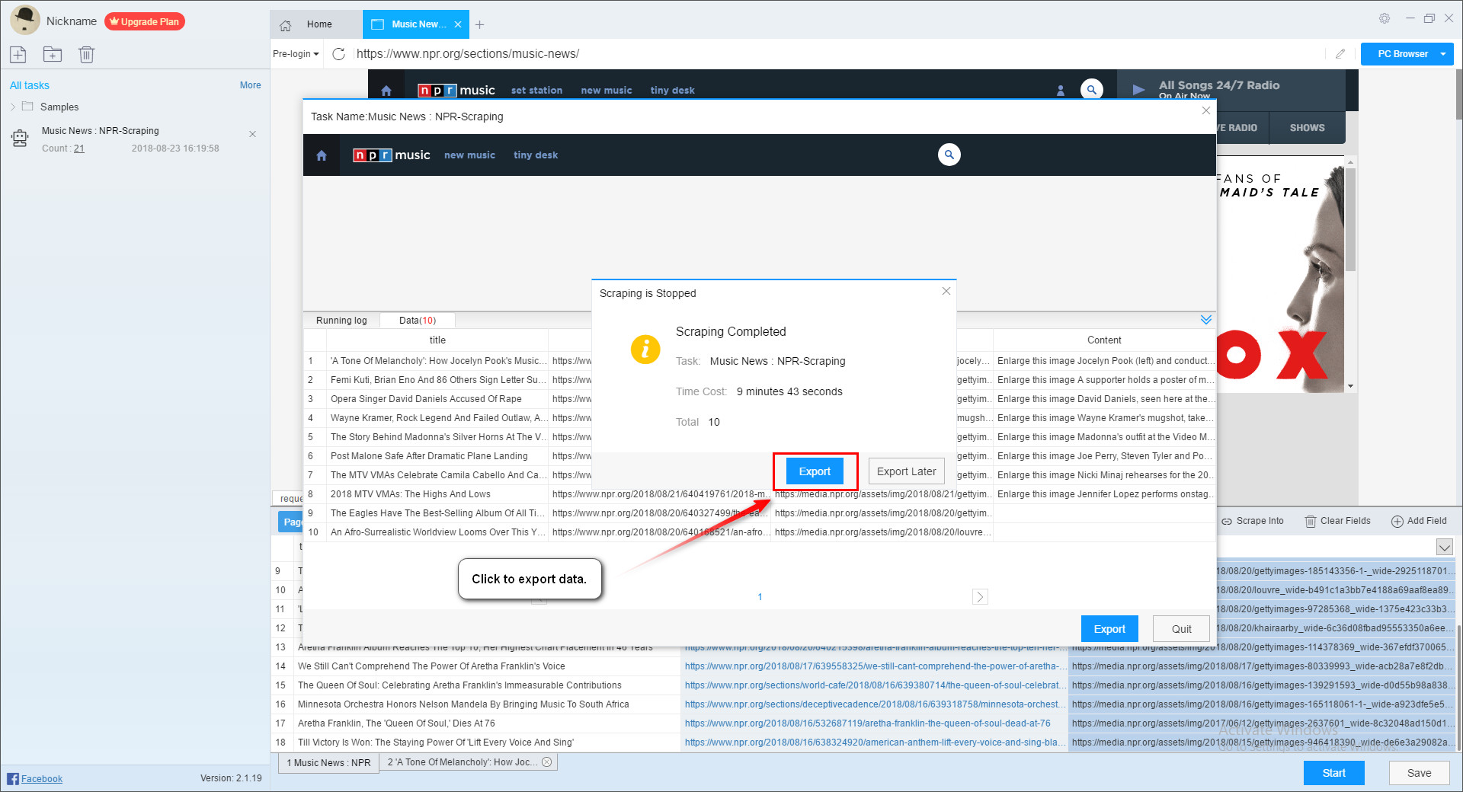The height and width of the screenshot is (792, 1463).
Task: Select the Music New... tab
Action: click(416, 24)
